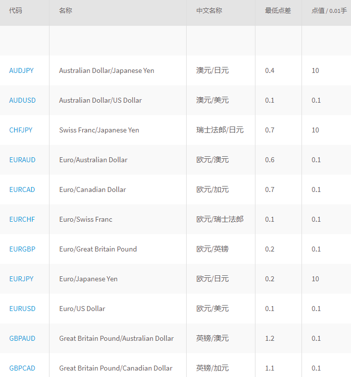Open the EURCHF symbol link

22,219
